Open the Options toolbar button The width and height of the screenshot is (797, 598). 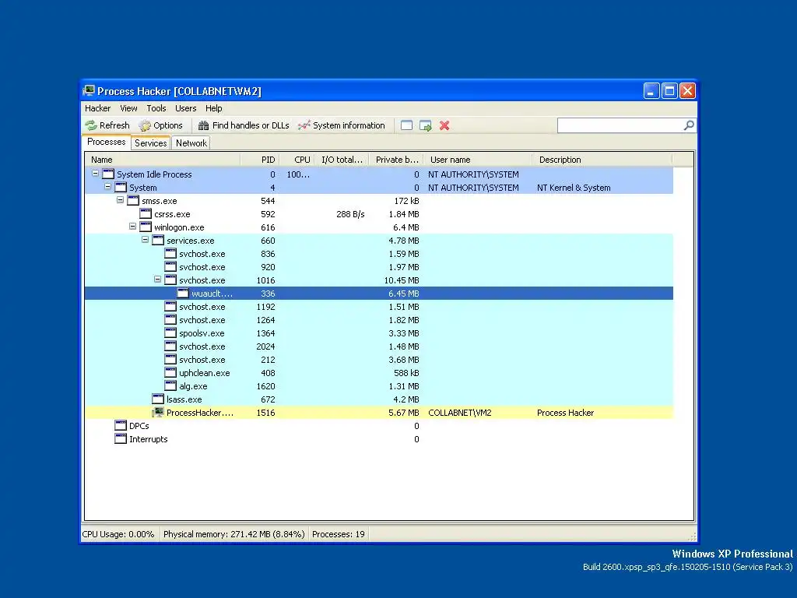(x=160, y=125)
